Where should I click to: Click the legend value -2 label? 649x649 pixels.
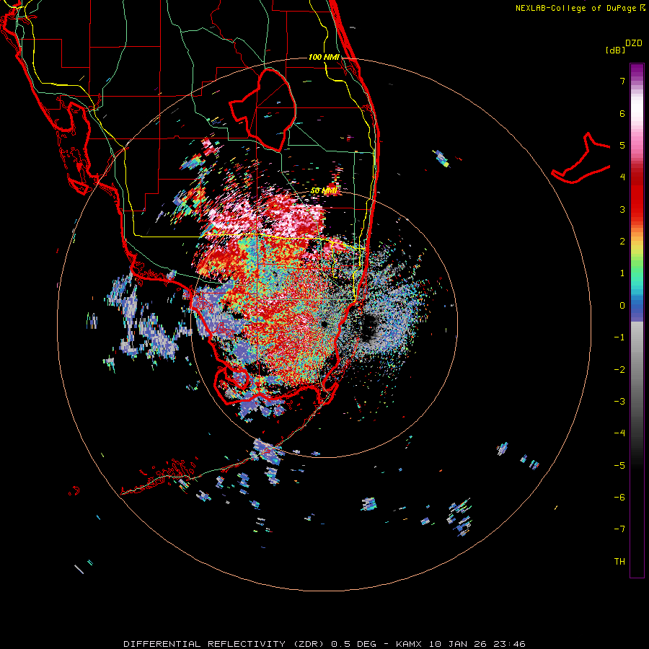(619, 370)
